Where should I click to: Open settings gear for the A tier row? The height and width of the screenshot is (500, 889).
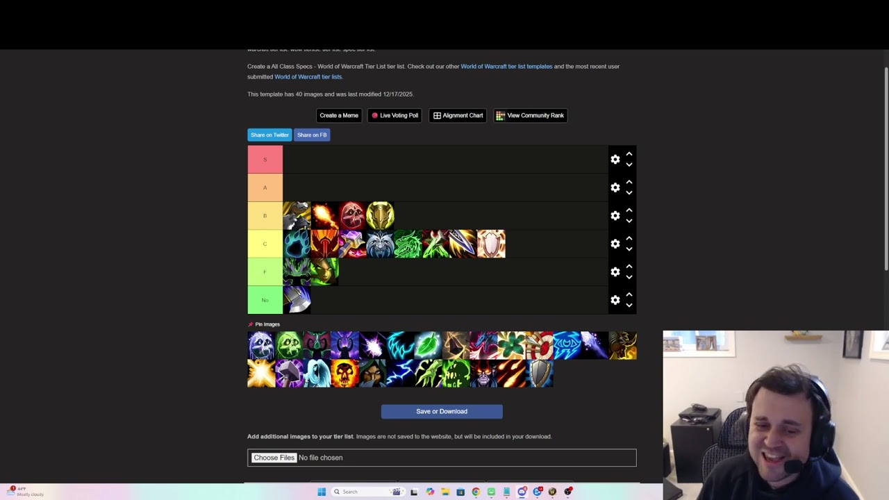[615, 187]
